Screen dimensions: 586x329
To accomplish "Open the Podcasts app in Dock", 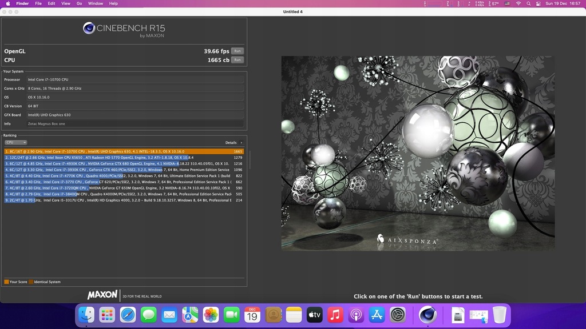I will [x=356, y=315].
